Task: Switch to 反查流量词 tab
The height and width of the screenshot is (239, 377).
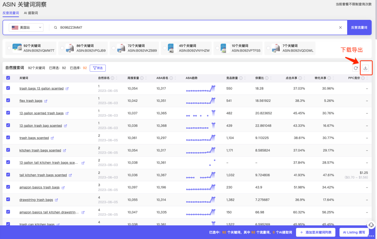Action: (x=11, y=13)
